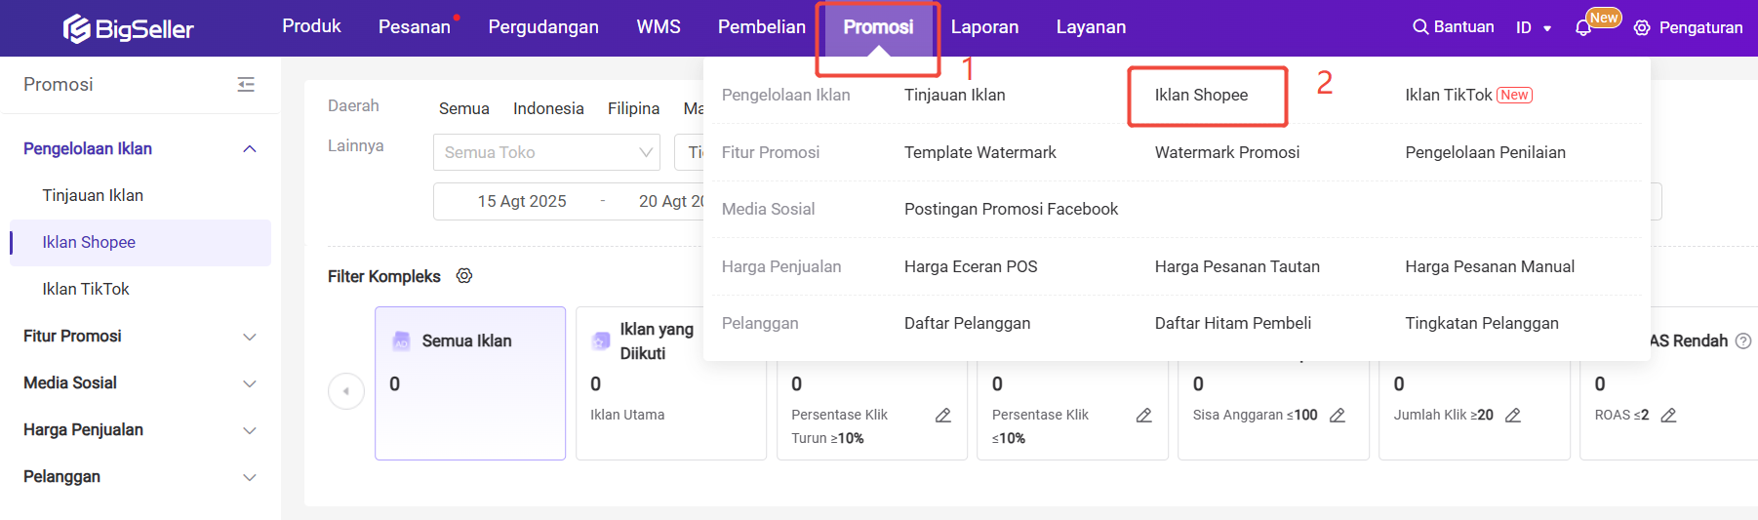The width and height of the screenshot is (1758, 520).
Task: Click Bantuan help link
Action: (x=1463, y=27)
